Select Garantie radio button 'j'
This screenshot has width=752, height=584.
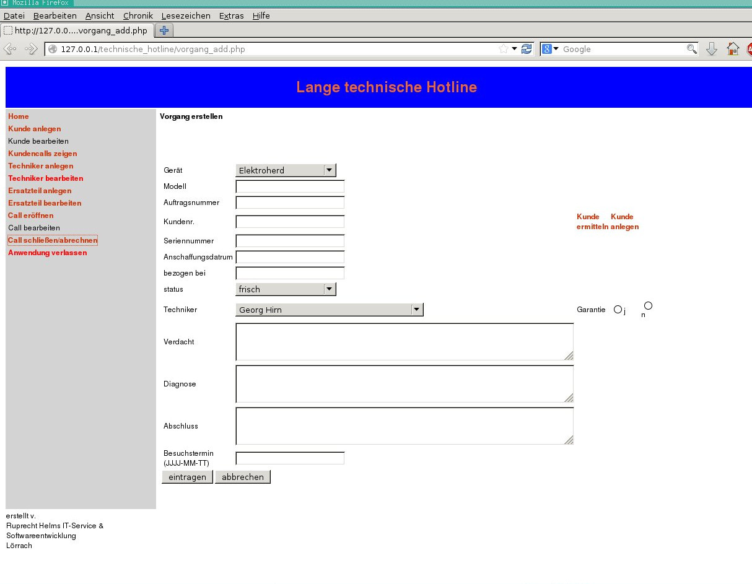(618, 310)
